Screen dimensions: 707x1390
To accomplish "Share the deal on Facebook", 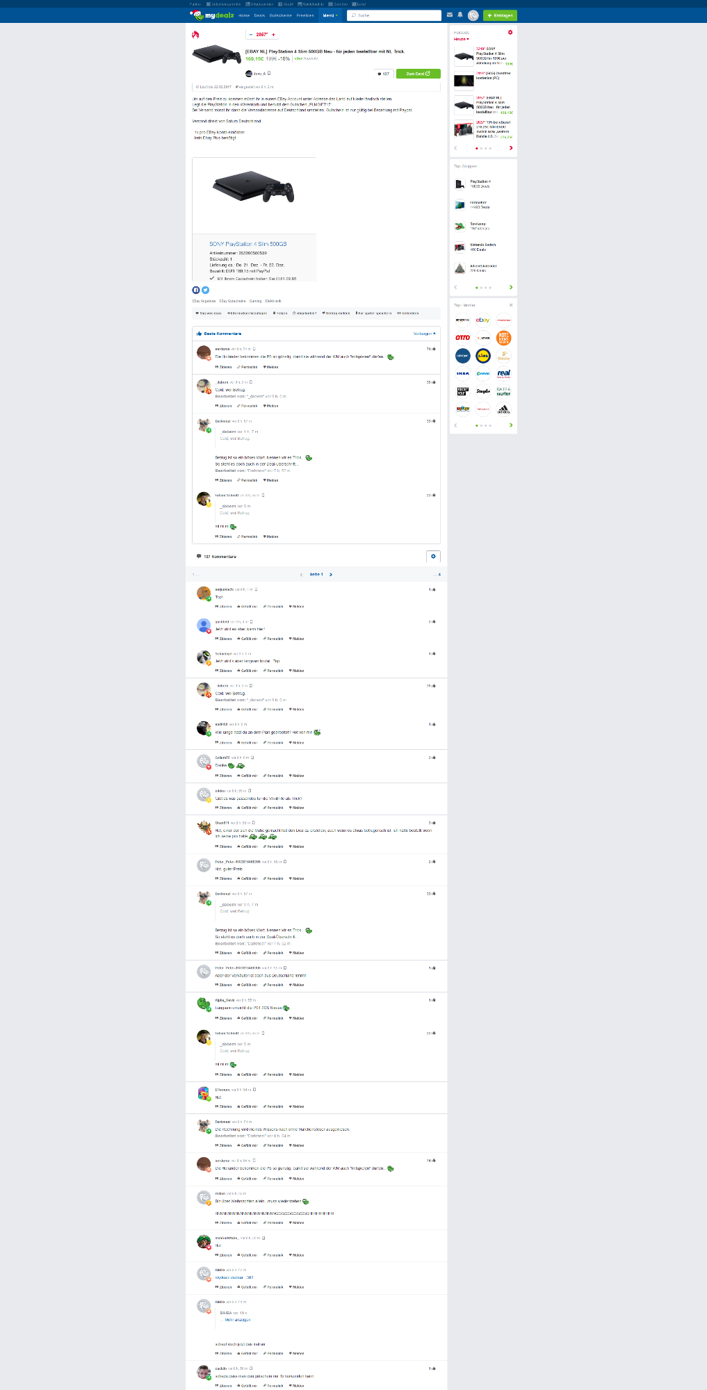I will (x=196, y=290).
